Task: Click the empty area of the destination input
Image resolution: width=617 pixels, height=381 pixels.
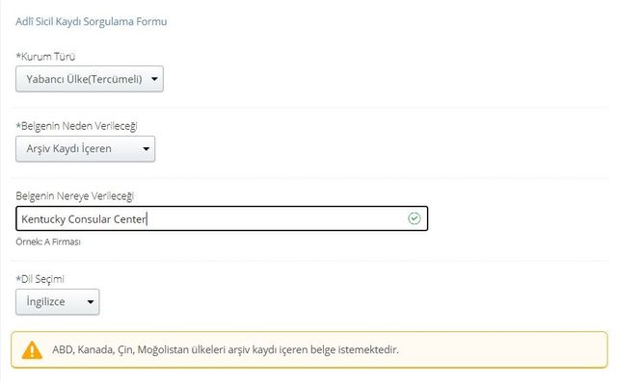Action: [x=276, y=218]
